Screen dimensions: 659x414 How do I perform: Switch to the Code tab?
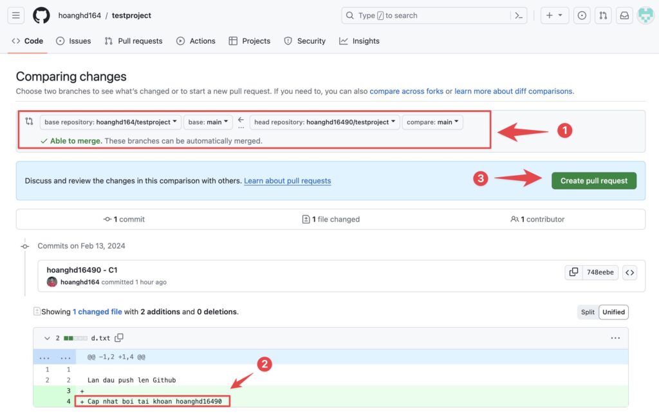coord(27,41)
